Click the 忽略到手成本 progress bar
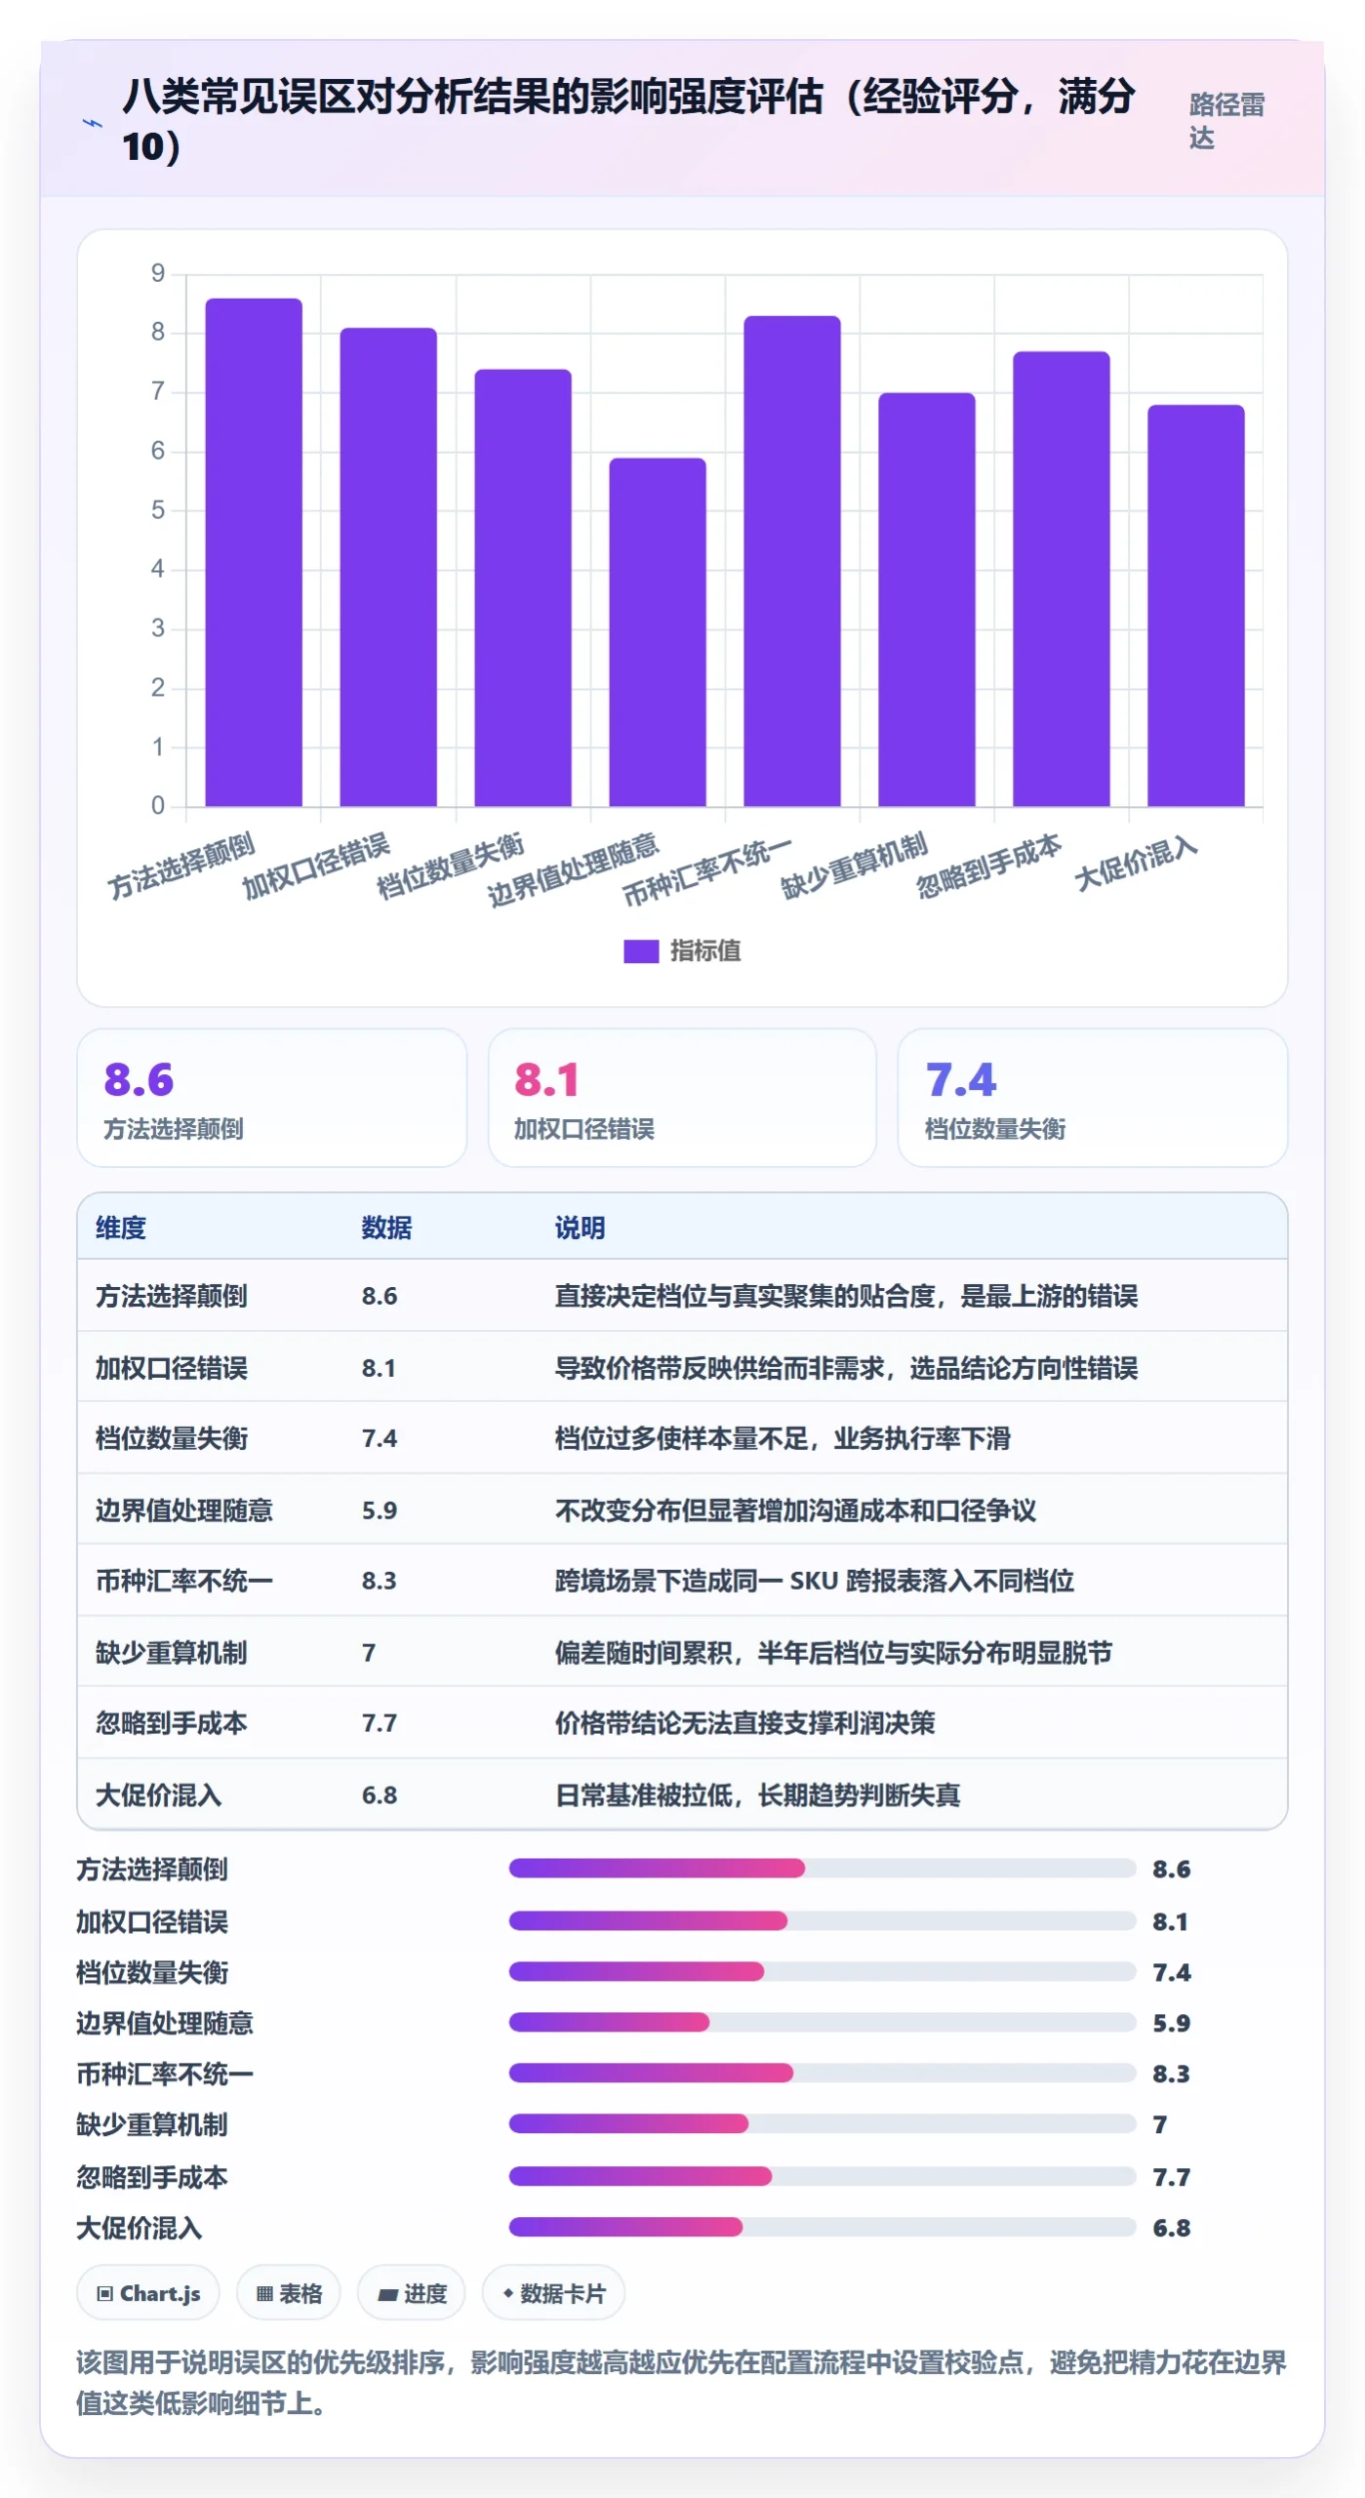 tap(823, 2176)
